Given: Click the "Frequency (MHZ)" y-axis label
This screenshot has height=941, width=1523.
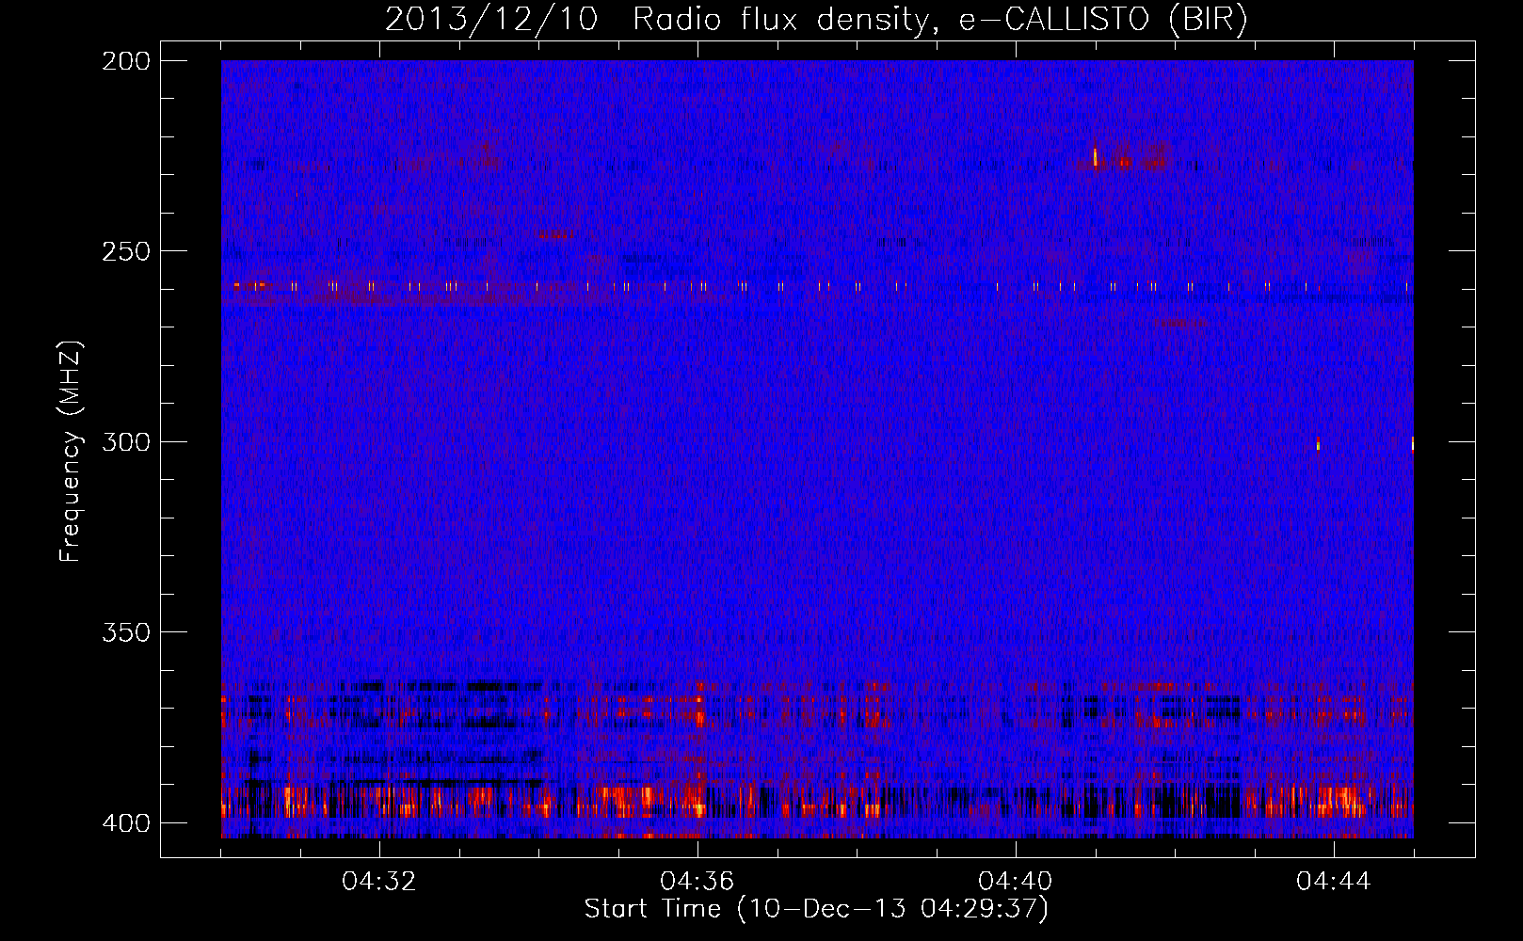Looking at the screenshot, I should click(71, 452).
